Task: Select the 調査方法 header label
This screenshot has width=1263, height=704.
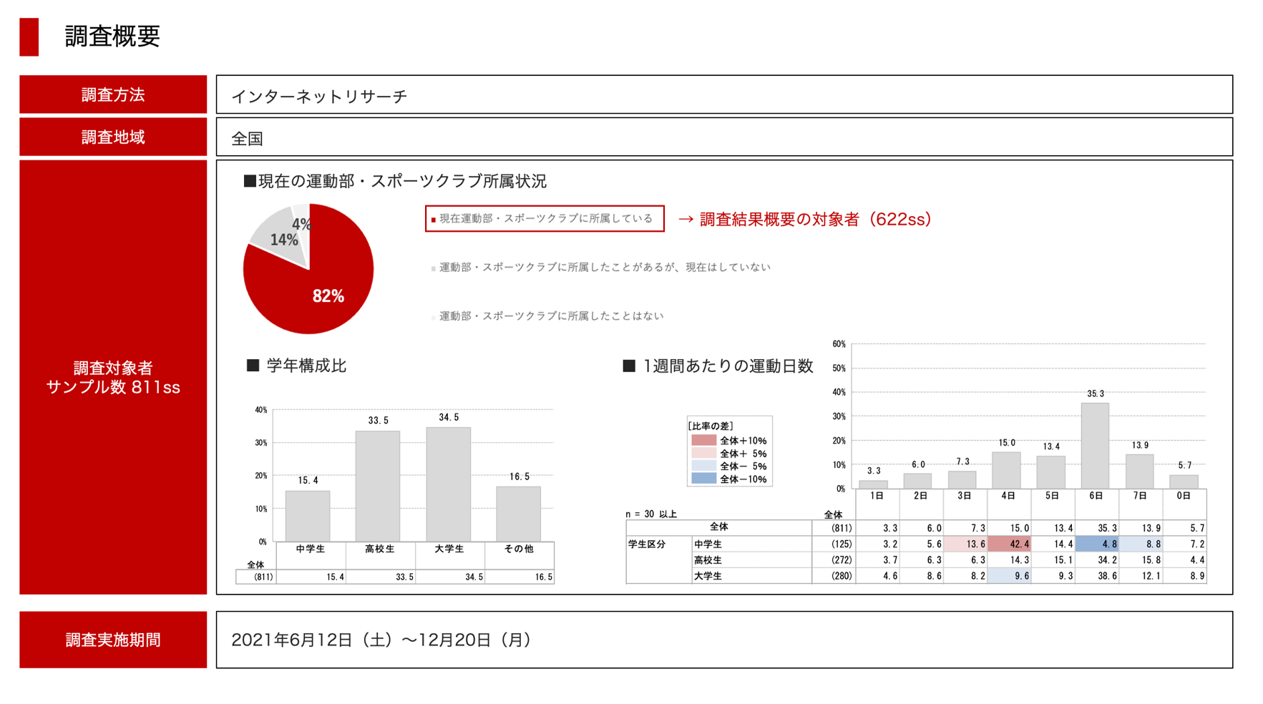Action: (112, 94)
